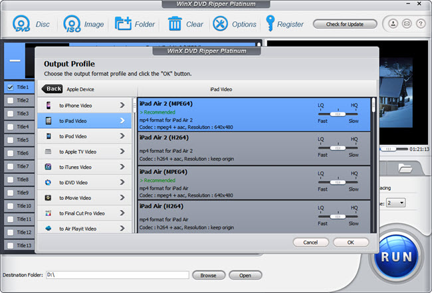Select iPad Air (H264) profile
Image resolution: width=432 pixels, height=293 pixels.
point(254,217)
